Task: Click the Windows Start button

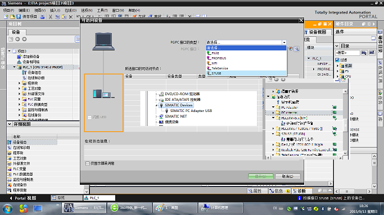Action: (x=8, y=209)
